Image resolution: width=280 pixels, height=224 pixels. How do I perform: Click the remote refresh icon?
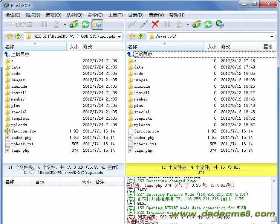[208, 24]
